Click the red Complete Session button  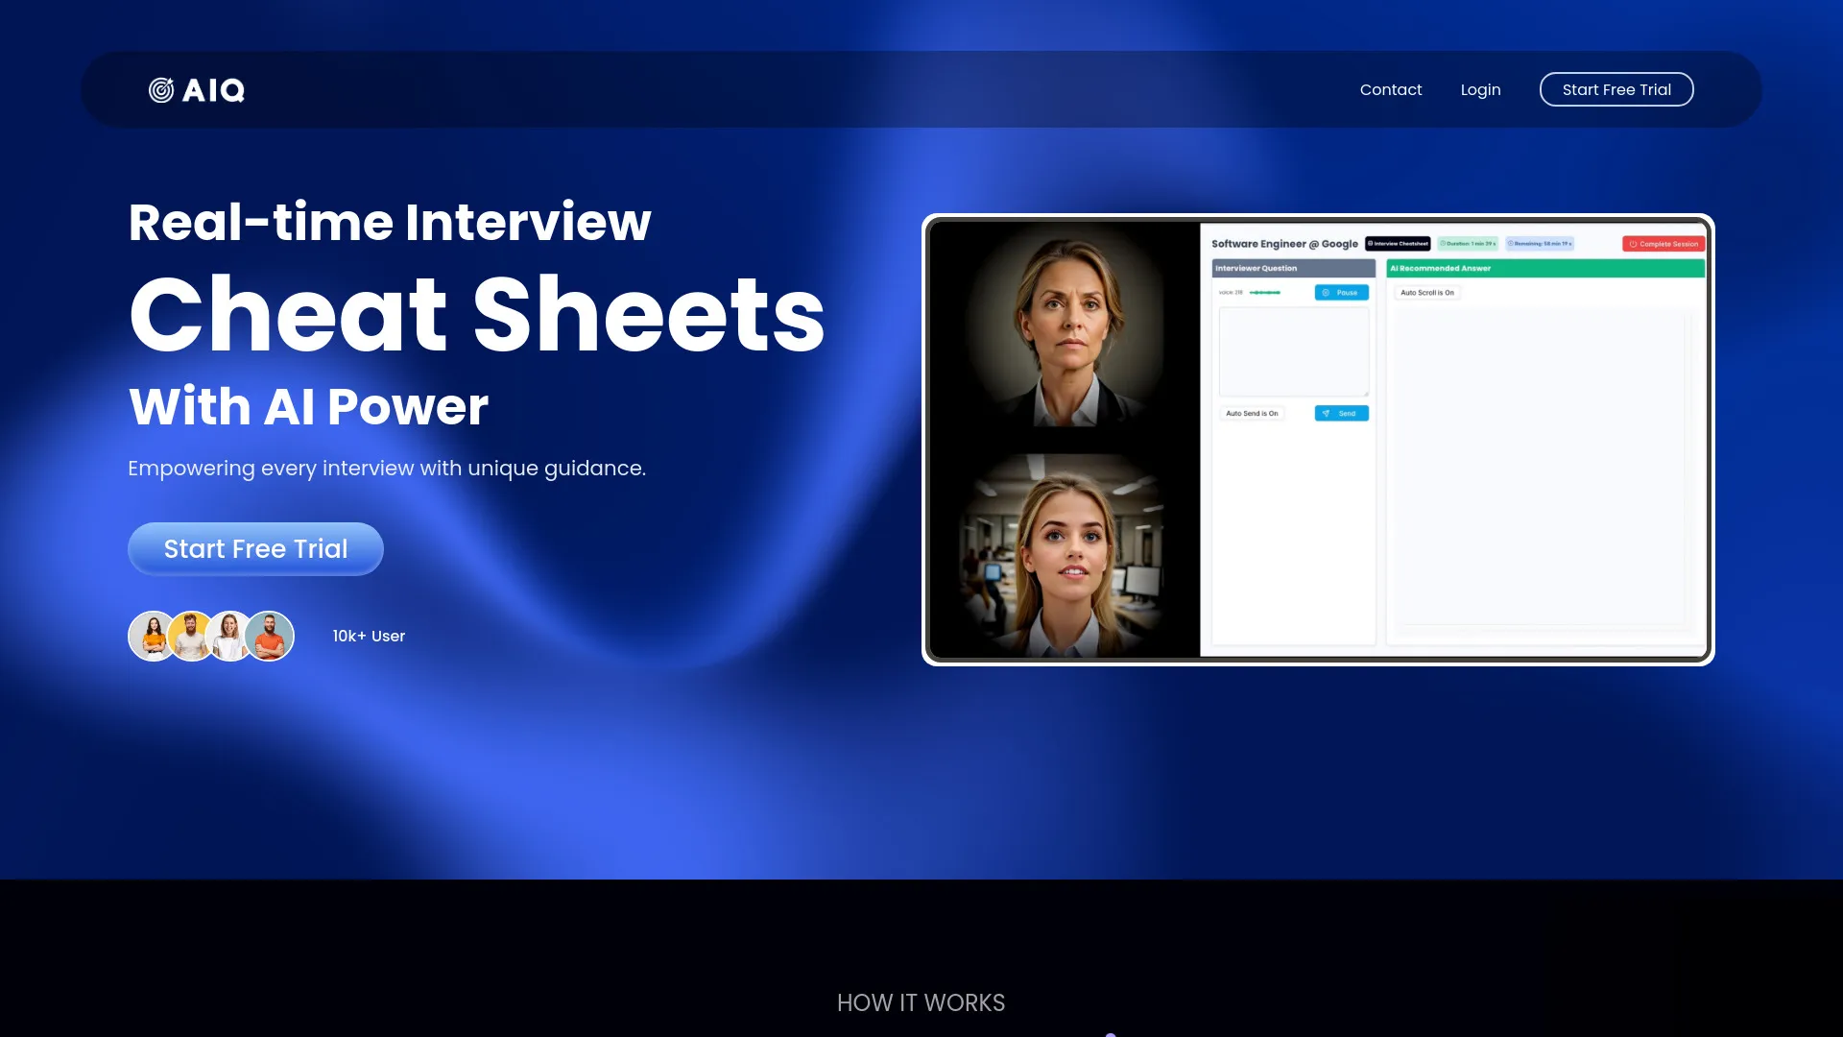pos(1663,244)
